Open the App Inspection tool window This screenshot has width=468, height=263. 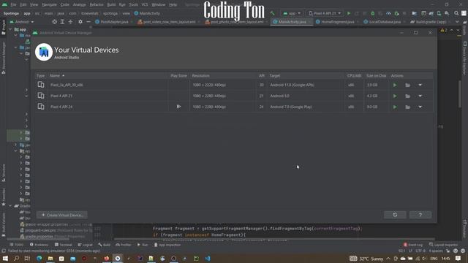pos(167,245)
